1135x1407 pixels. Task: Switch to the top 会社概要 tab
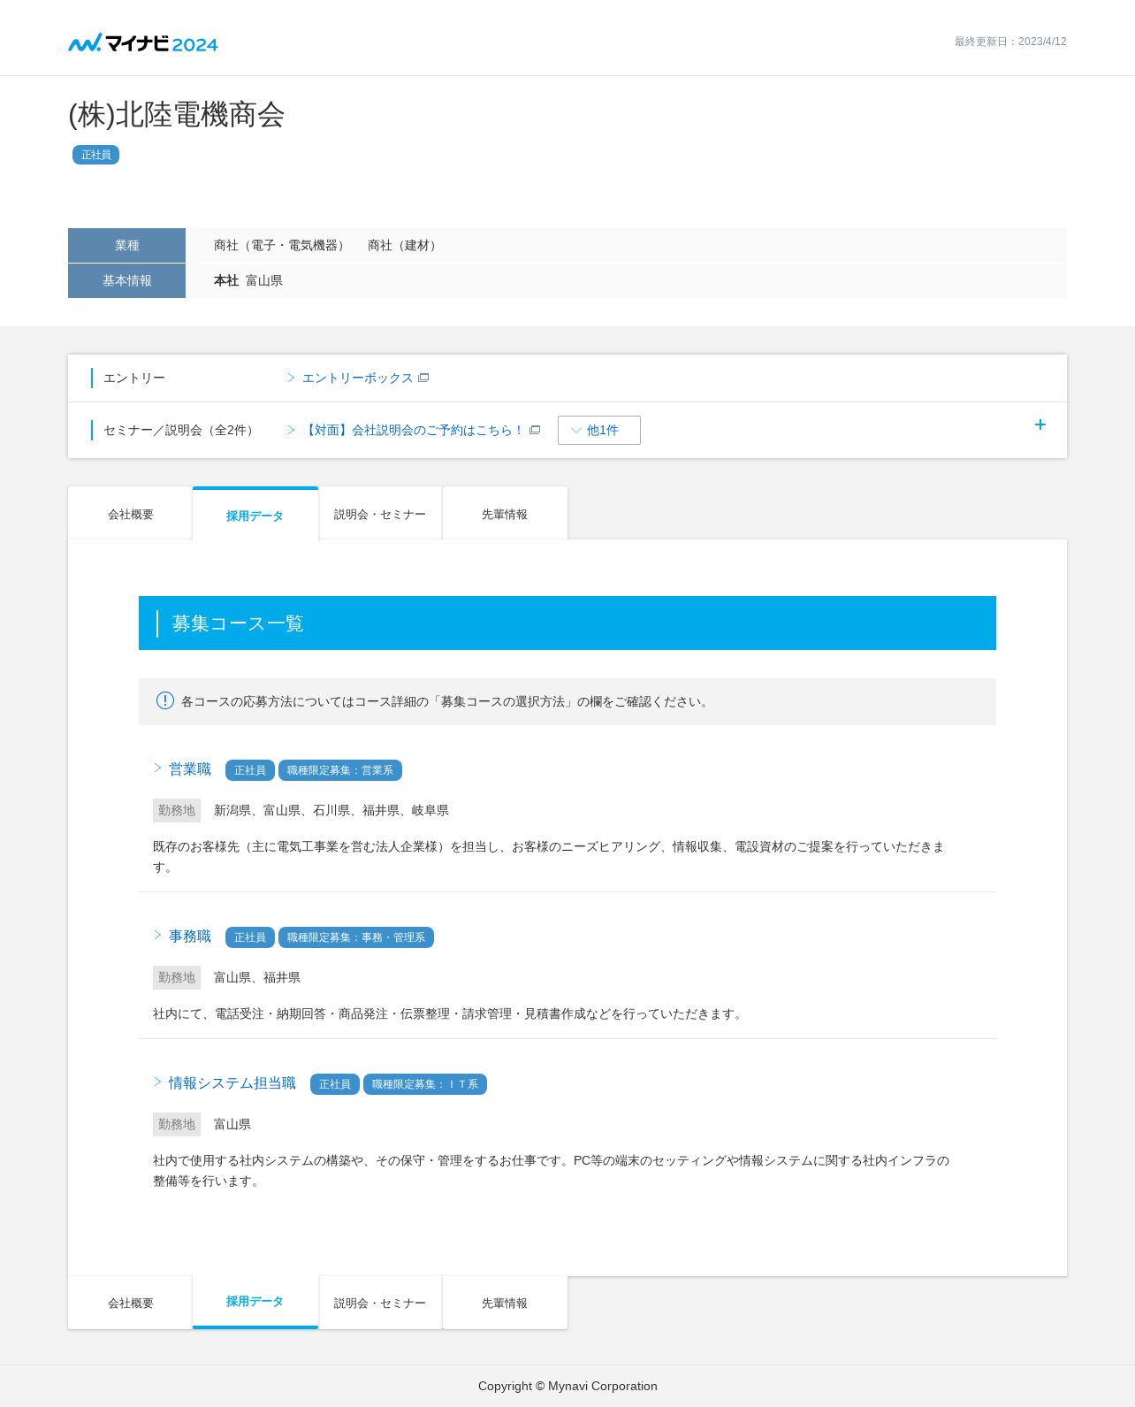pos(130,514)
